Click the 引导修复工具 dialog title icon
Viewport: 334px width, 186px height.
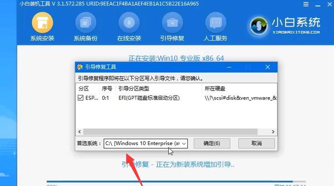coord(80,67)
